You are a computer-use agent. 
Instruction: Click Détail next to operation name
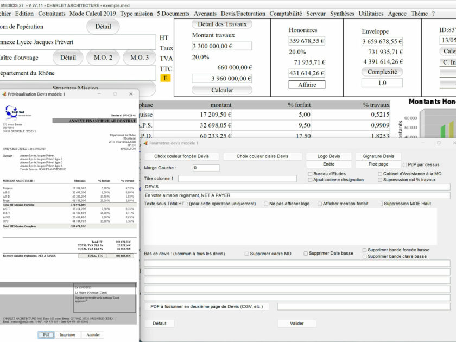(x=103, y=27)
